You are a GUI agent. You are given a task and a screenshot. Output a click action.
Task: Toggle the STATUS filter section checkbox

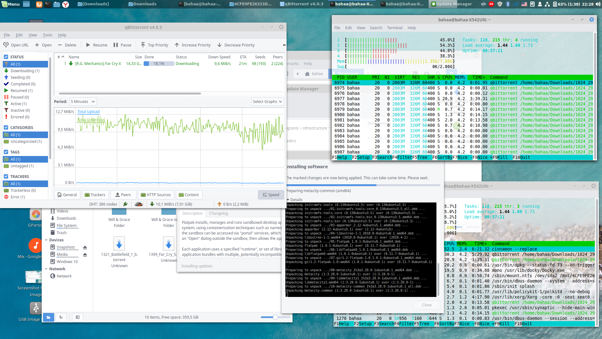click(x=6, y=57)
